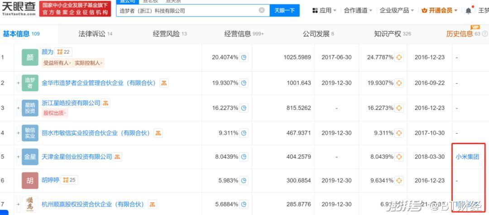The width and height of the screenshot is (489, 215).
Task: Open the 应用 dropdown menu
Action: tap(324, 10)
